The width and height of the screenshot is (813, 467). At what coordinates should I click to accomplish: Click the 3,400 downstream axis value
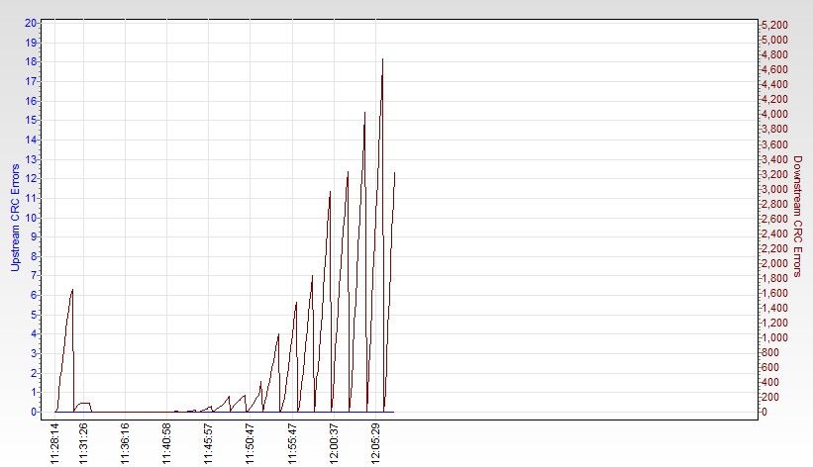tap(774, 159)
